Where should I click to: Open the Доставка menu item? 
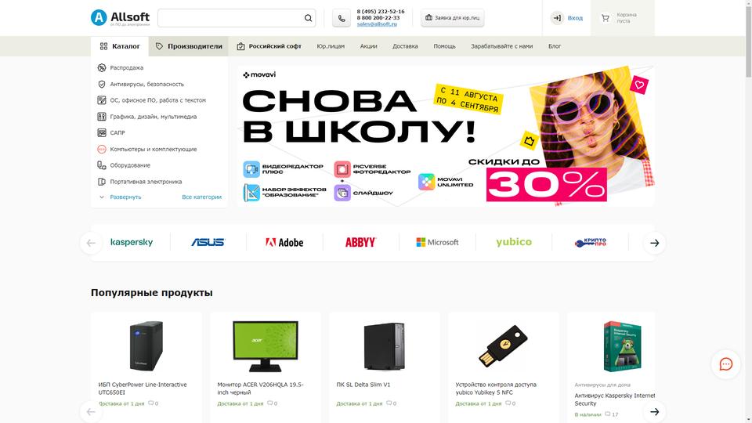(405, 46)
